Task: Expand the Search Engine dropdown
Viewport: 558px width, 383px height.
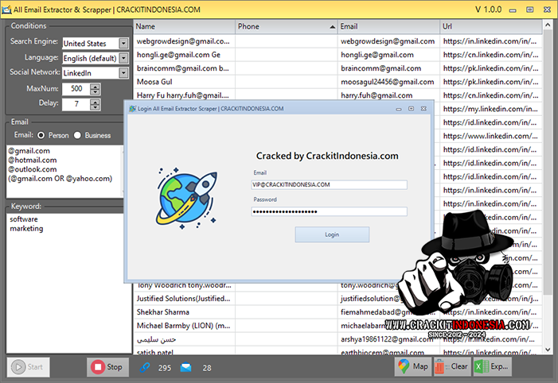Action: tap(123, 44)
